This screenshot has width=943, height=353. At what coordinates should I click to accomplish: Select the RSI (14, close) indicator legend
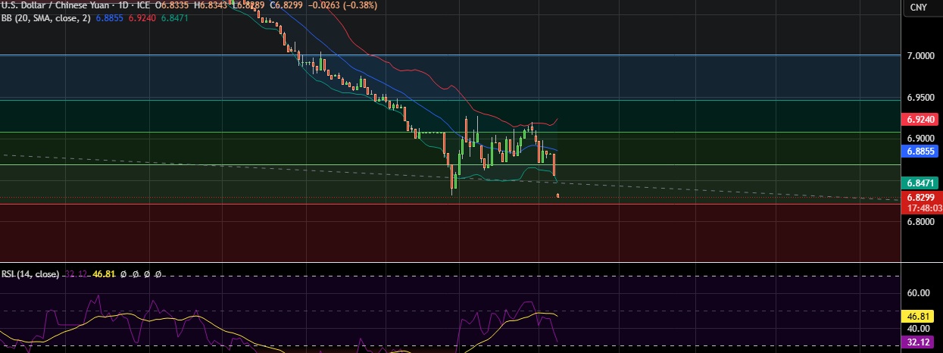30,273
